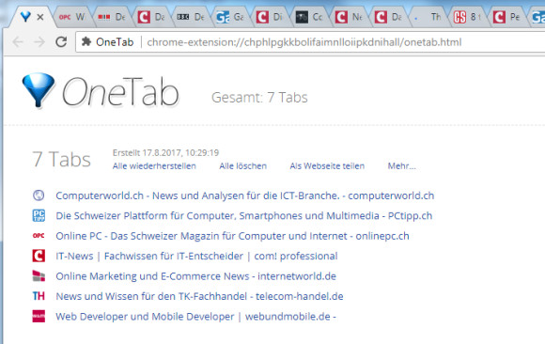This screenshot has width=545, height=344.
Task: Open the Online PC onlinepc.ch link
Action: coord(232,236)
